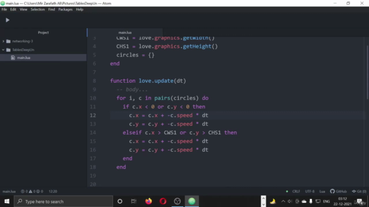
Task: Switch the ENG input language
Action: click(x=326, y=201)
